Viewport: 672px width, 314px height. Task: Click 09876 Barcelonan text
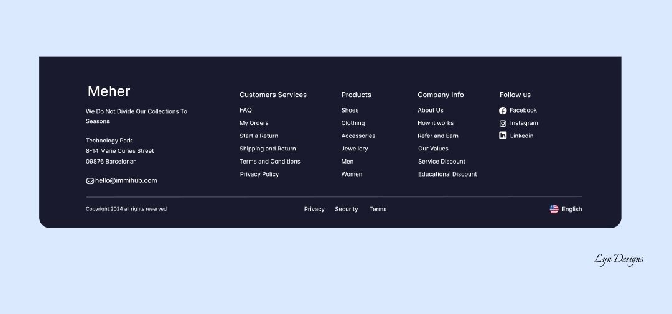tap(111, 162)
